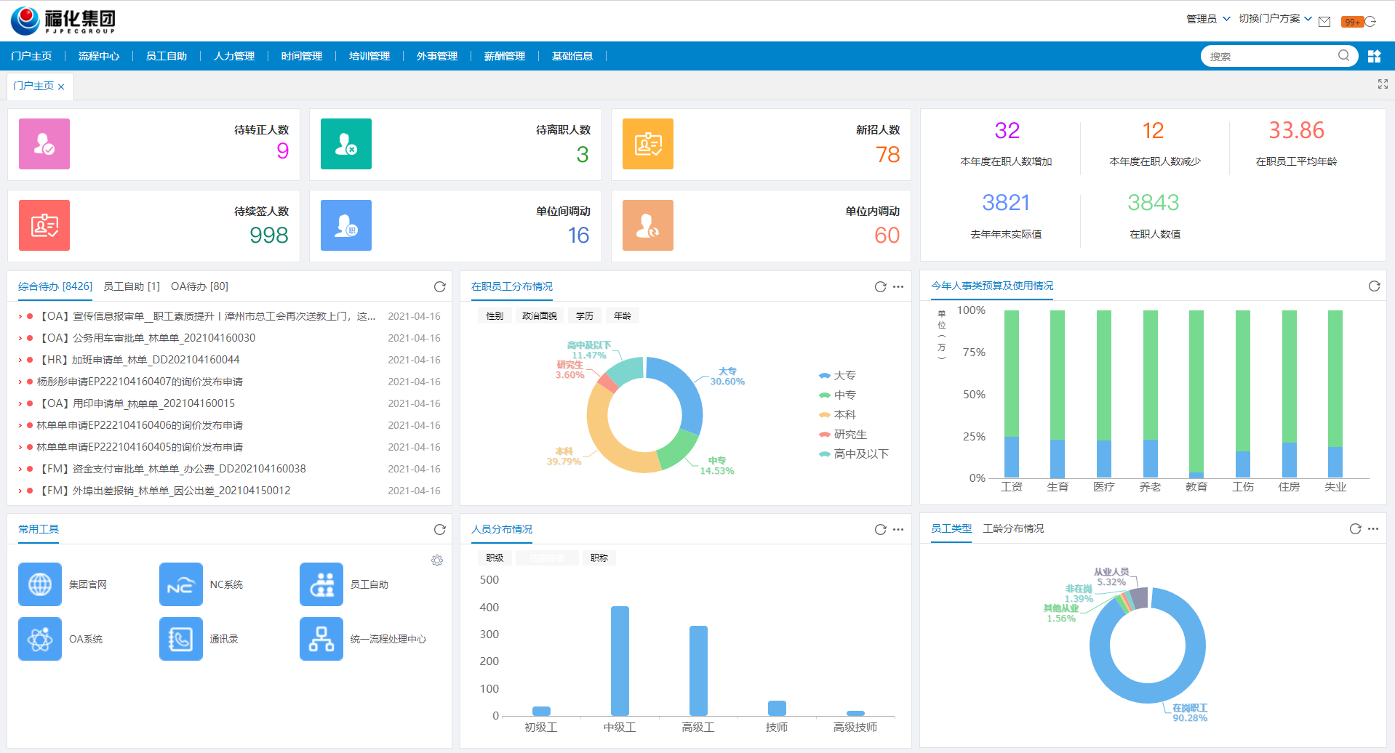Viewport: 1395px width, 753px height.
Task: Refresh the 综合待办 list
Action: coord(440,286)
